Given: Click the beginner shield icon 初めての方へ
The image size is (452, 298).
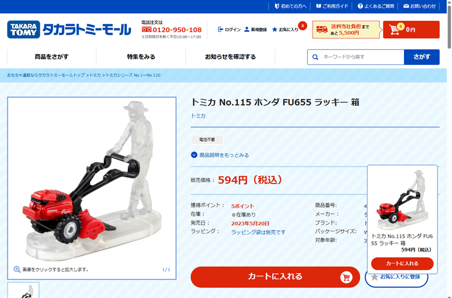Looking at the screenshot, I should 276,6.
